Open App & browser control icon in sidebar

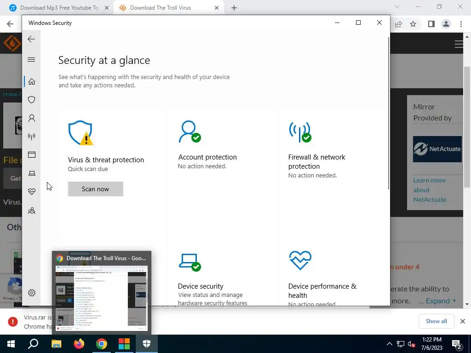click(32, 154)
